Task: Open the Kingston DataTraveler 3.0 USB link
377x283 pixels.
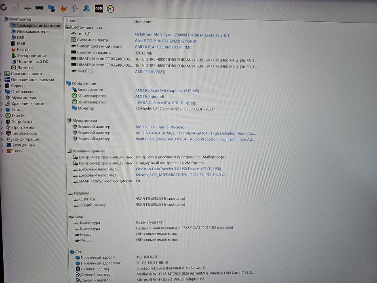Action: (179, 169)
